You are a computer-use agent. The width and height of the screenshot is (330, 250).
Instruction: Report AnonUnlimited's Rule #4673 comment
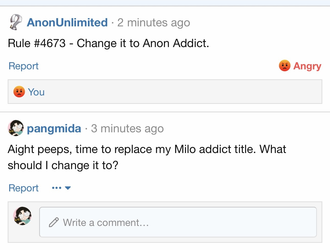pos(24,66)
